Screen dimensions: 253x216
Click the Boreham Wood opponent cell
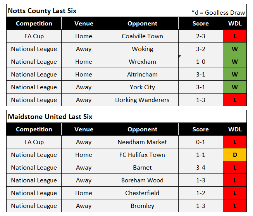(x=142, y=180)
